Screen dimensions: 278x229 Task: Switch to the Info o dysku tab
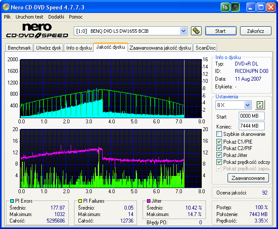(x=79, y=48)
